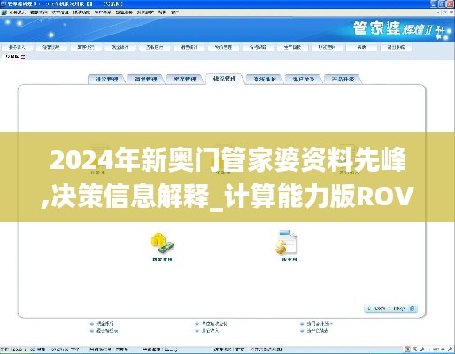The height and width of the screenshot is (354, 455).
Task: Click the small blue icon in the page widget
Action: (x=413, y=308)
